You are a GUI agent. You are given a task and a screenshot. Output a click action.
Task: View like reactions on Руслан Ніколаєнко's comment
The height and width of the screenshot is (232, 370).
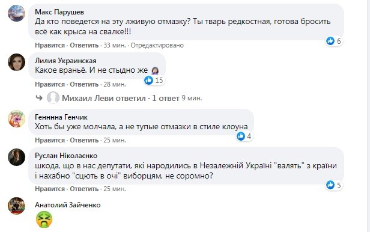333,185
